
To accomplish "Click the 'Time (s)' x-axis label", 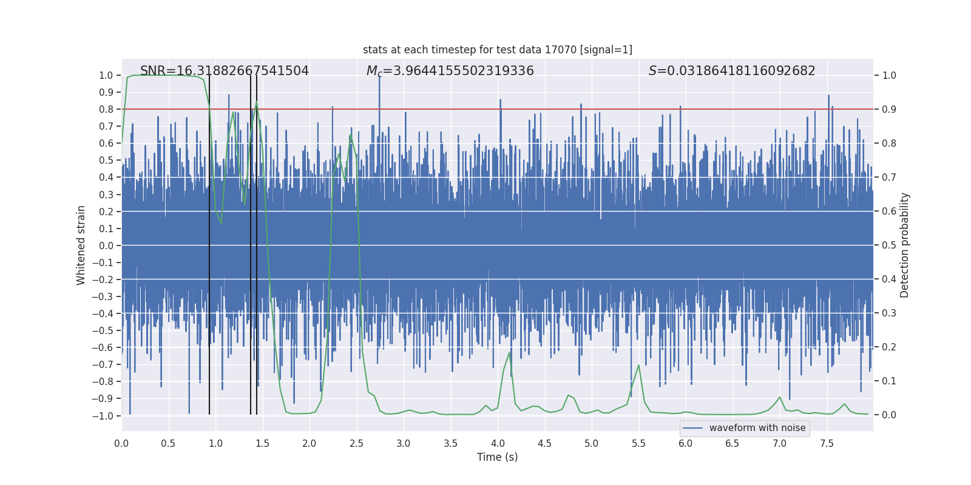I will coord(498,457).
